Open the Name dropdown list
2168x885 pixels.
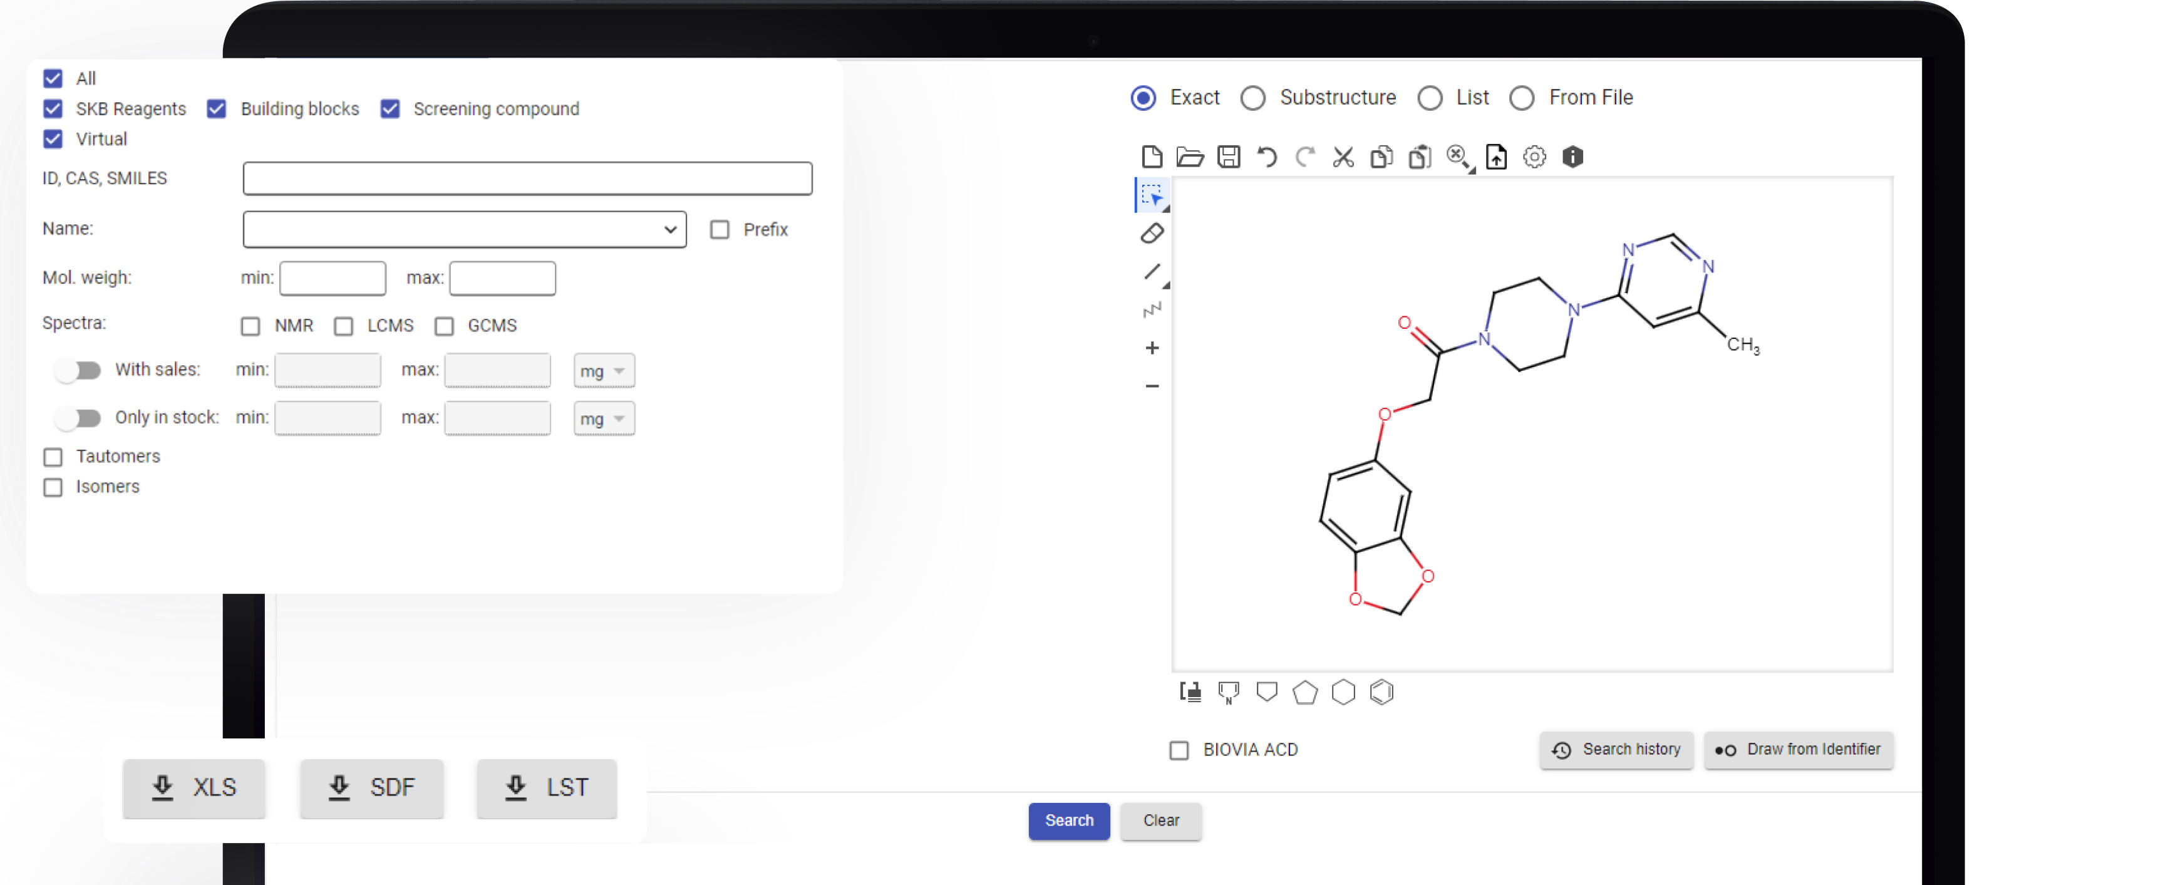click(x=465, y=229)
